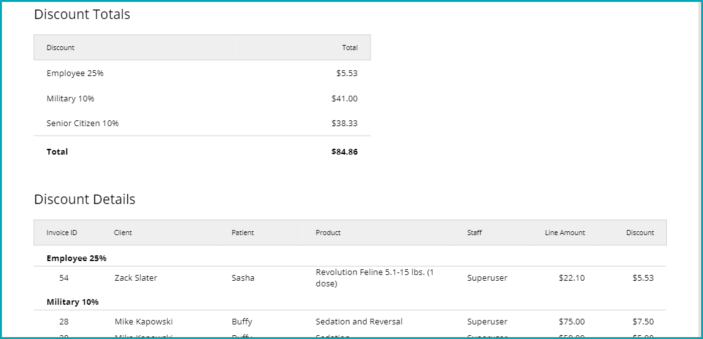
Task: Click the Product column header
Action: coord(328,233)
